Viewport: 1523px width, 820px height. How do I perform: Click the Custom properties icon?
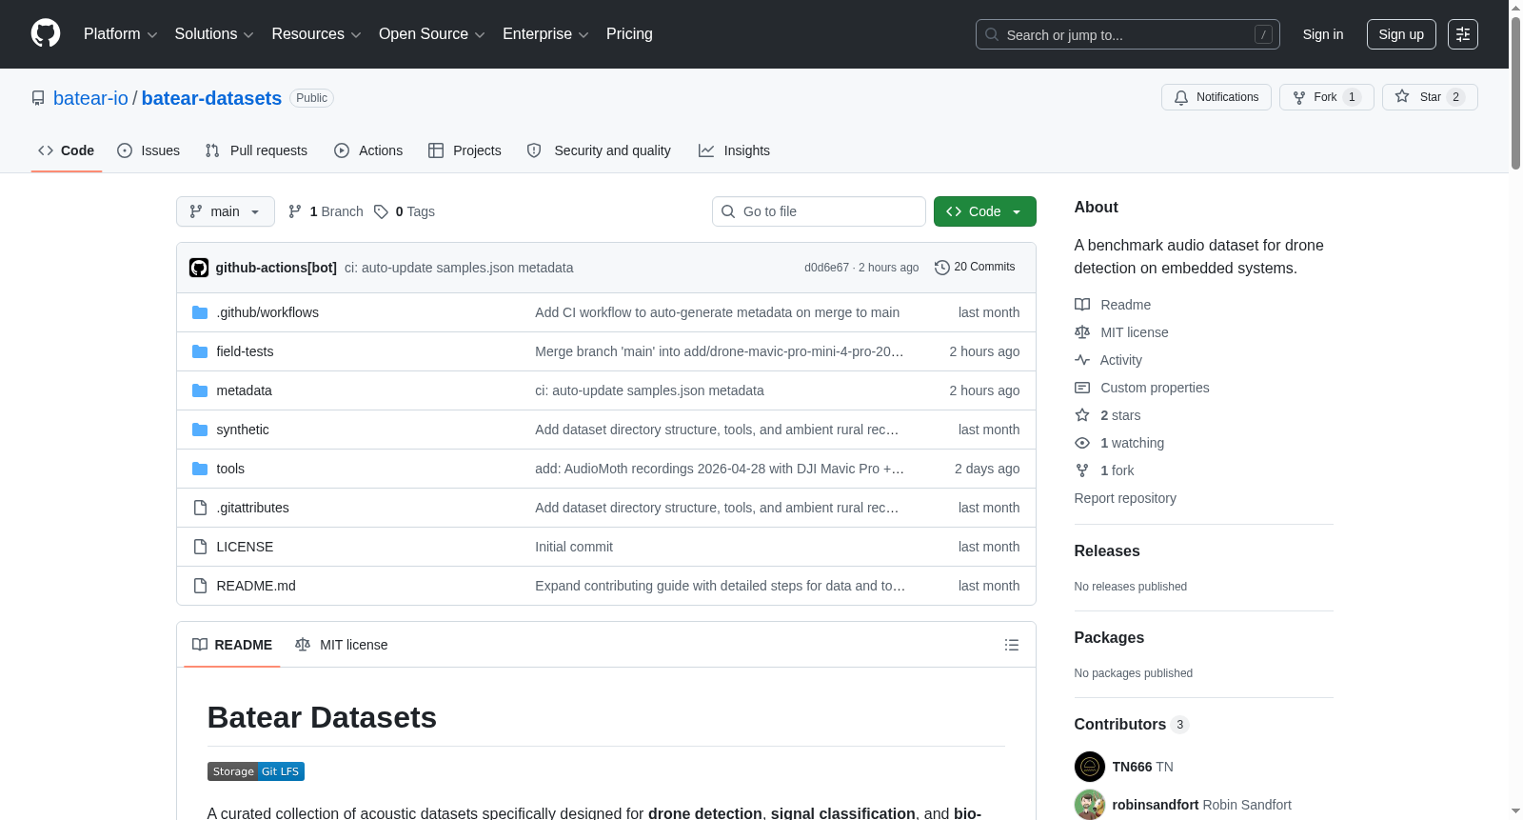[1082, 388]
